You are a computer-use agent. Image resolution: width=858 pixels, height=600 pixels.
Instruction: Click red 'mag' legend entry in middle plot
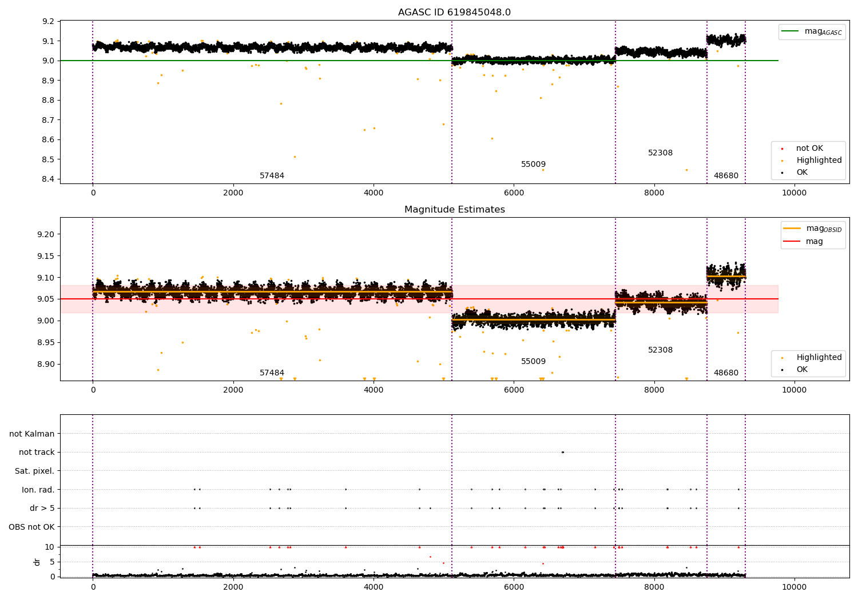point(803,242)
